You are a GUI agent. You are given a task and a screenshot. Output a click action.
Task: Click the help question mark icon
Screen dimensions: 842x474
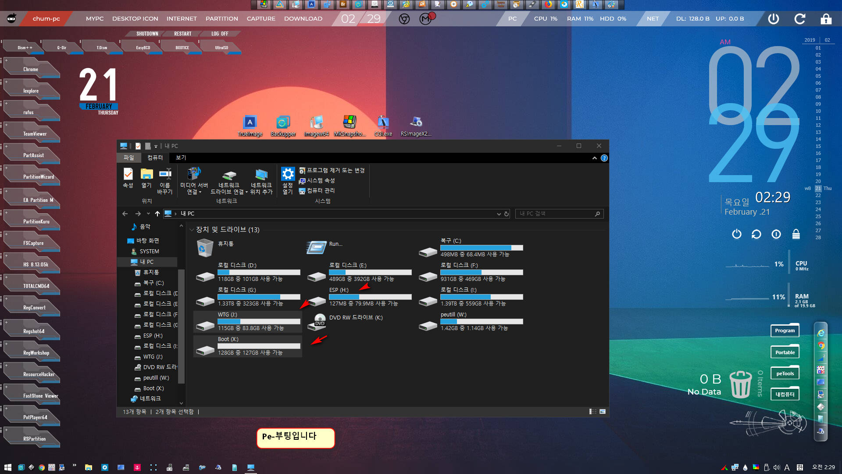(x=604, y=158)
